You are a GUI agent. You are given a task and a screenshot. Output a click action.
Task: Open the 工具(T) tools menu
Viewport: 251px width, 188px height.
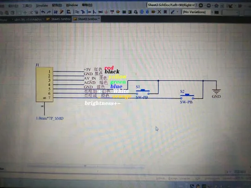tap(27, 6)
